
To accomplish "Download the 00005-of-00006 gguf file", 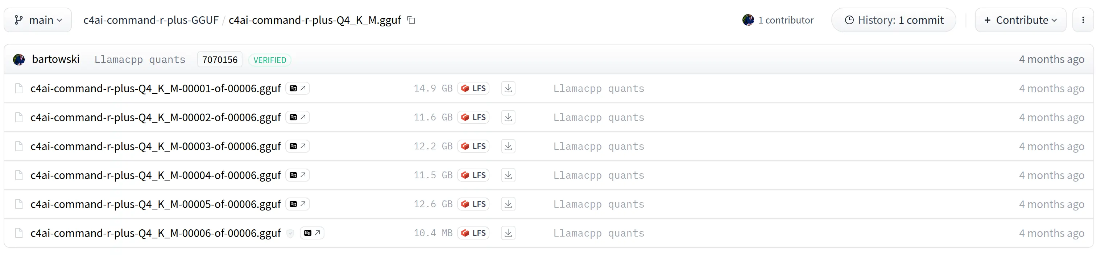I will [x=508, y=204].
